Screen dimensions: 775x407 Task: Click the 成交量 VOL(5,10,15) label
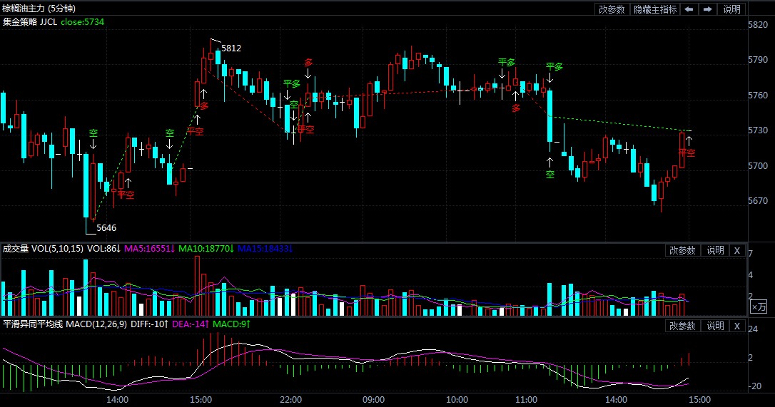[x=44, y=249]
